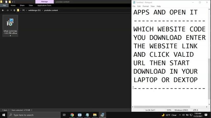Screen dimensions: 211x118
Task: Open Task View from taskbar
Action: point(64,115)
